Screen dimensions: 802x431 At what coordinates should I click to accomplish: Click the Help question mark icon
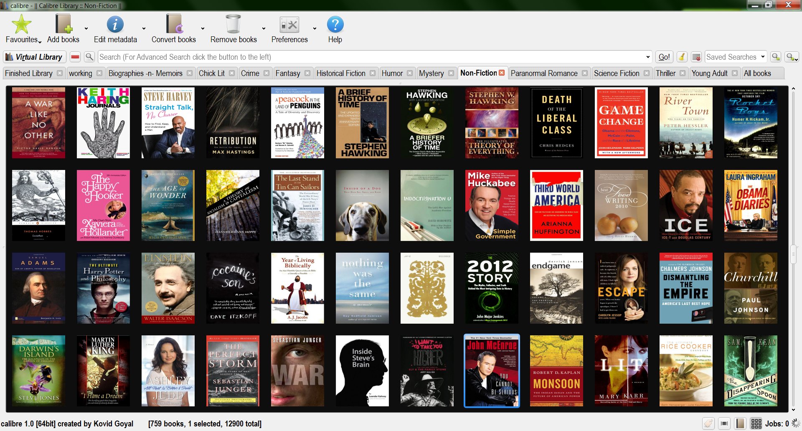coord(335,25)
